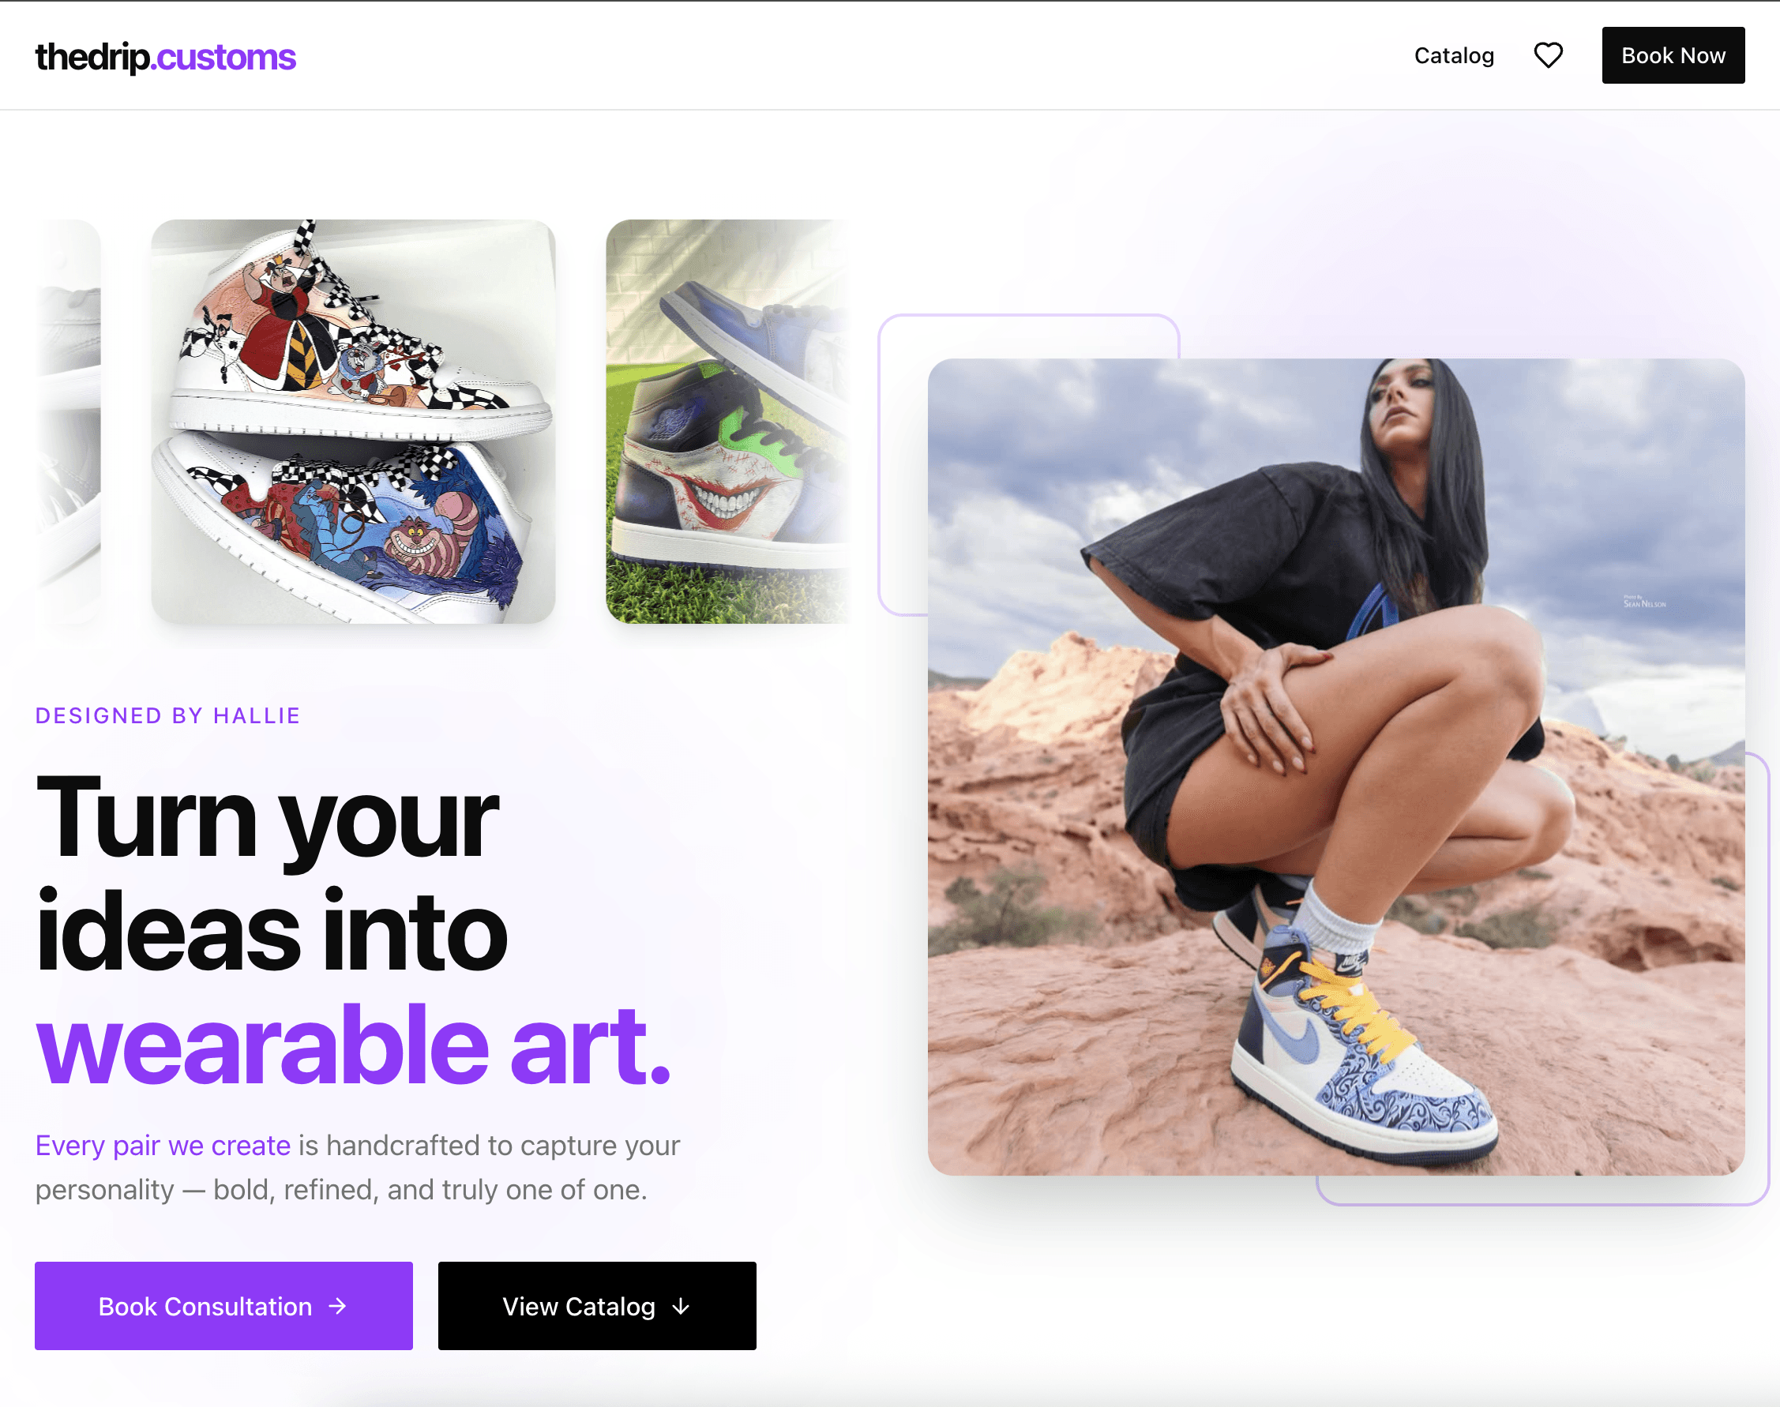
Task: Click the purple Book Consultation button
Action: point(223,1306)
